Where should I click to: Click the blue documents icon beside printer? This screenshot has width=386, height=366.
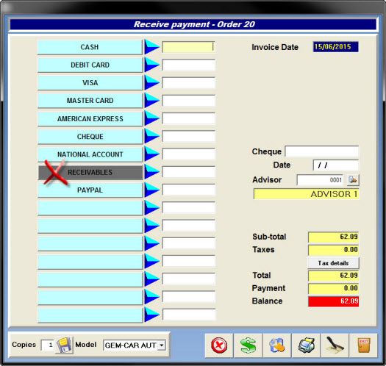[276, 345]
